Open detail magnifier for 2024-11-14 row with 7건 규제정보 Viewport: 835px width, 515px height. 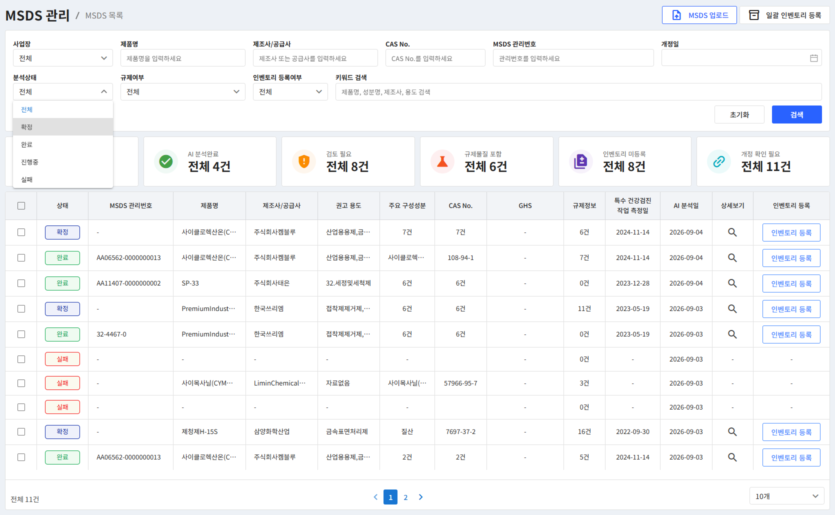point(732,257)
